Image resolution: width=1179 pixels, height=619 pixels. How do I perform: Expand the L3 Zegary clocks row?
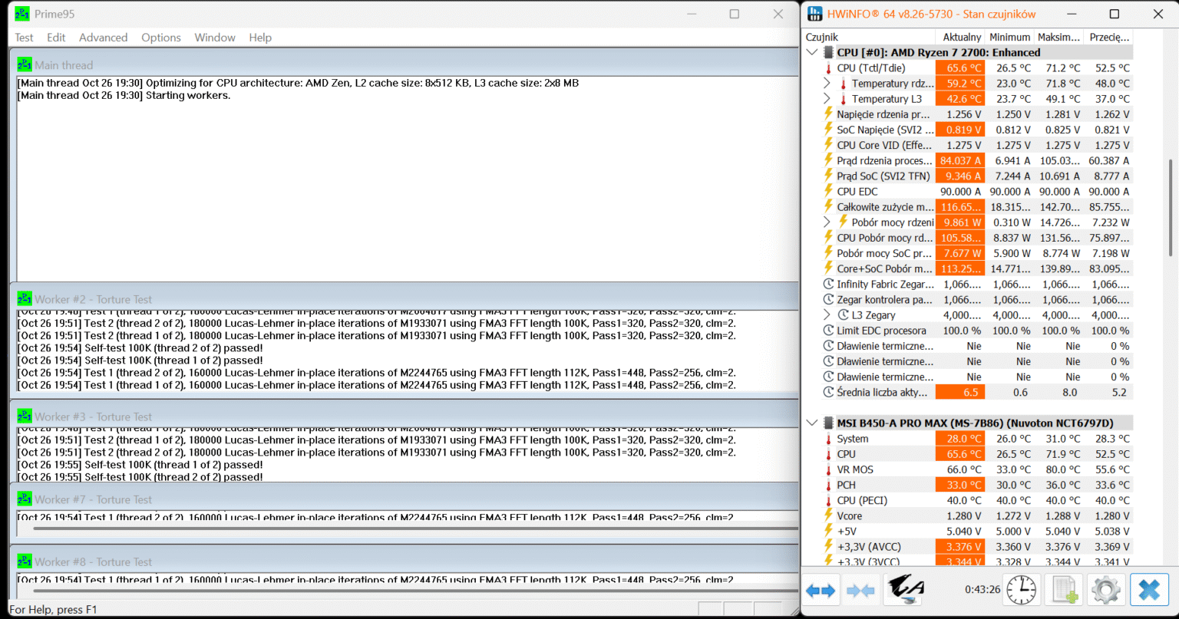pos(827,315)
